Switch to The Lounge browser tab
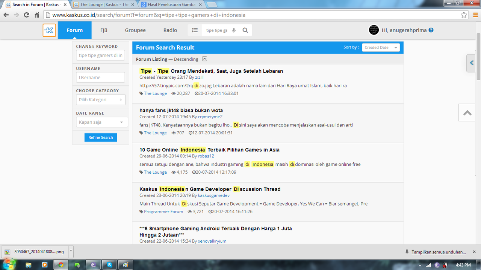The image size is (481, 270). coord(104,4)
